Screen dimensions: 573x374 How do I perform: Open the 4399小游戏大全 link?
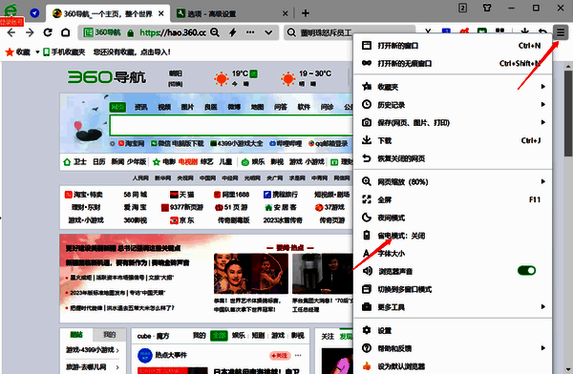click(237, 143)
